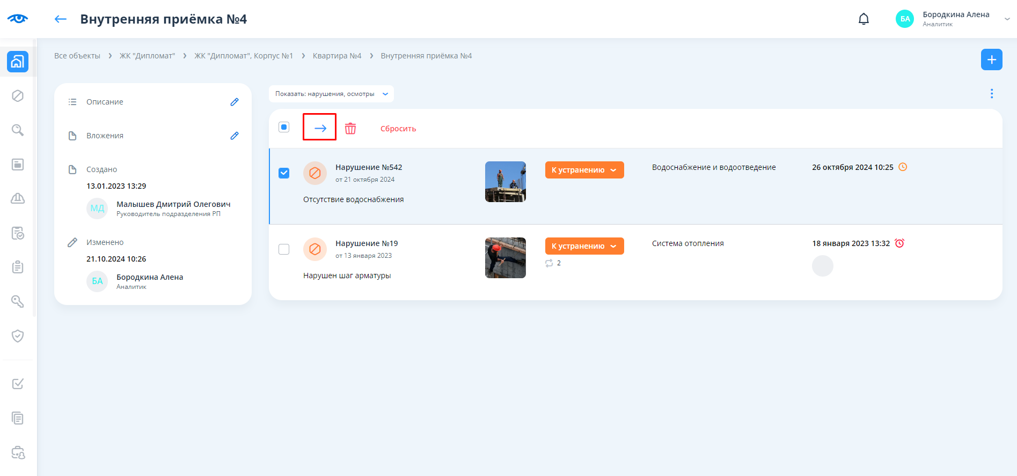
Task: Edit the Описание section with pencil icon
Action: click(235, 102)
